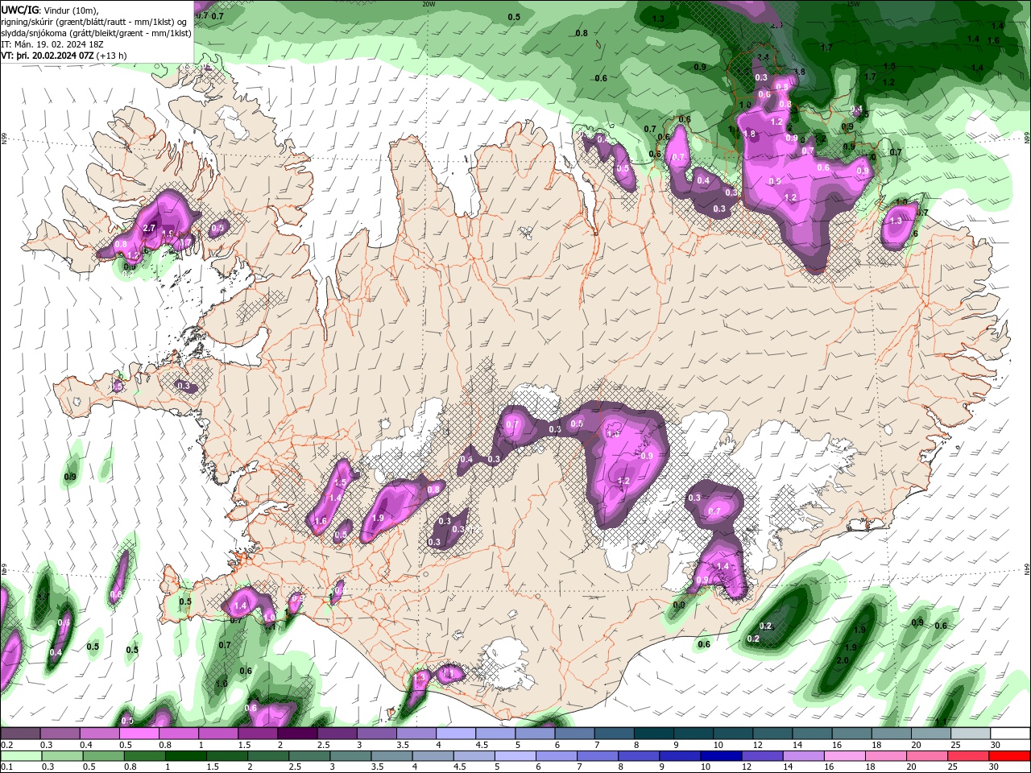
Task: Pick the lower legend swatch labeled 25
Action: coord(969,755)
